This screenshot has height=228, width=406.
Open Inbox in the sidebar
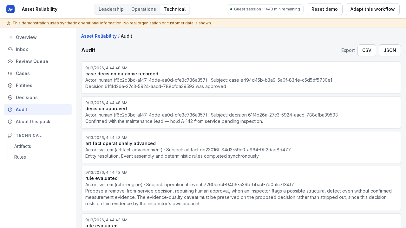pos(38,49)
